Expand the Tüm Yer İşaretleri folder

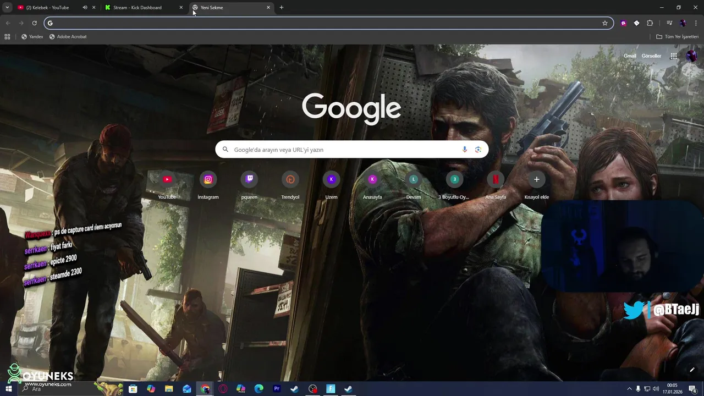click(x=677, y=37)
